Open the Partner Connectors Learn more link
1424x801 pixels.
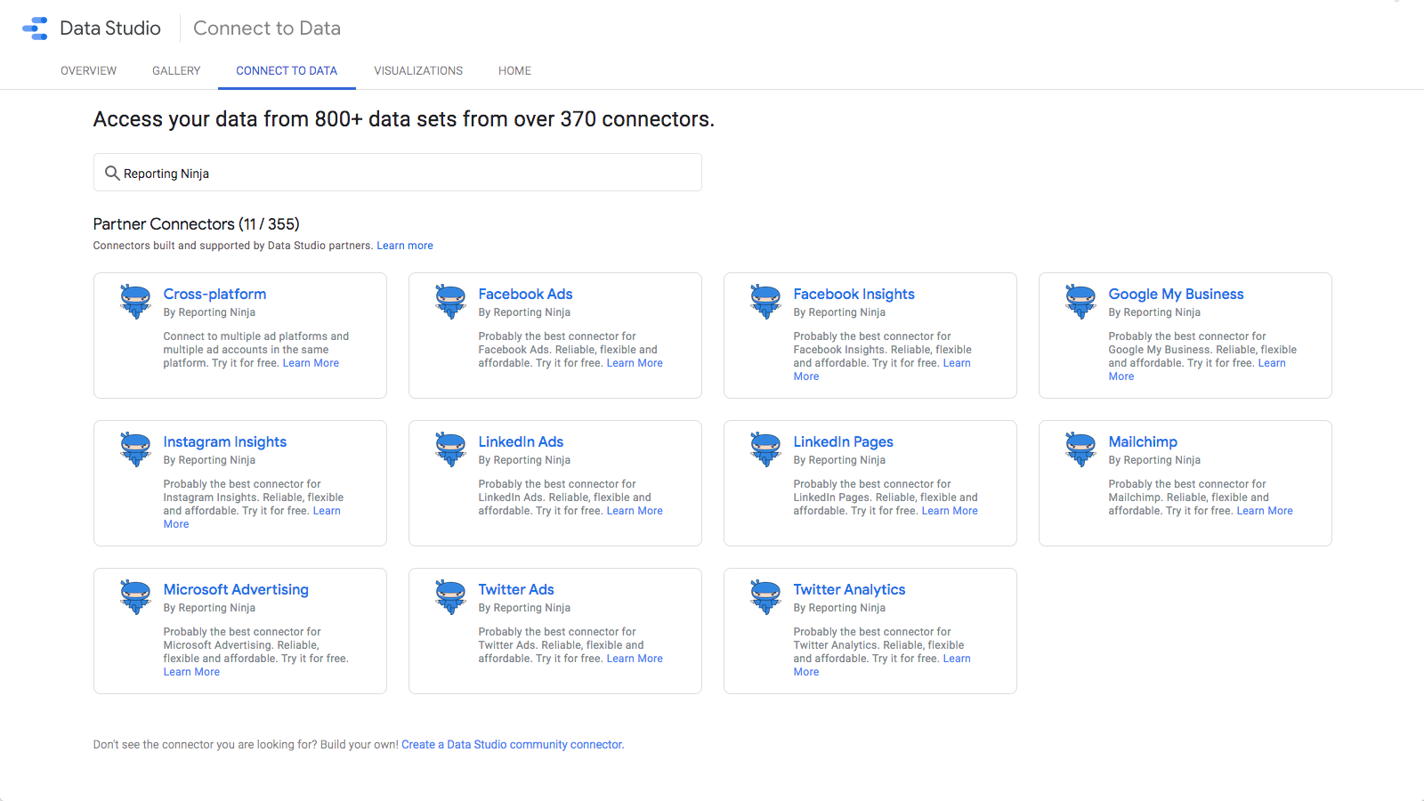coord(405,246)
